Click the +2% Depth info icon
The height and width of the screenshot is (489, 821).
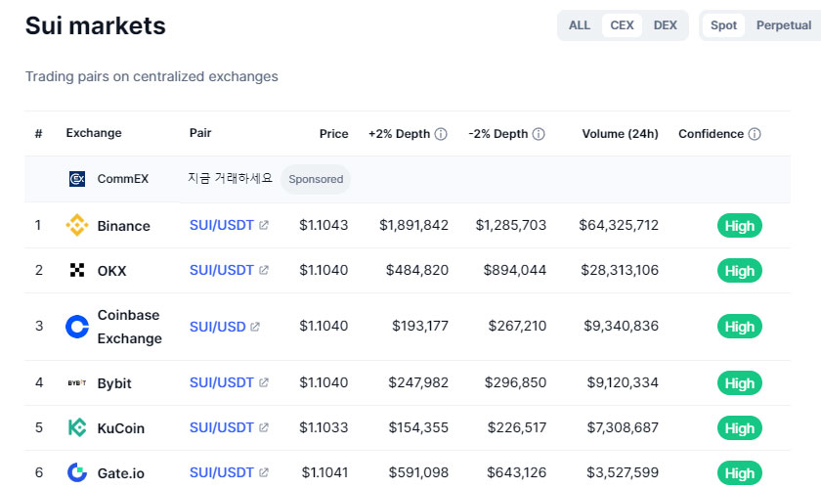click(x=441, y=134)
